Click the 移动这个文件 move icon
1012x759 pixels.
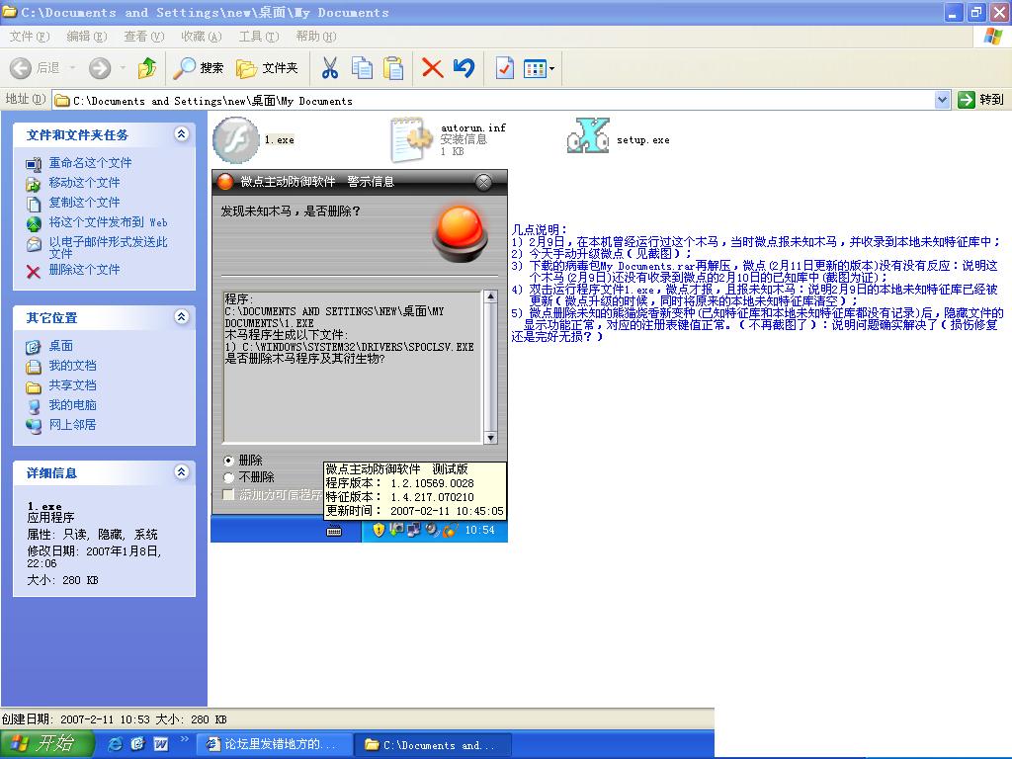point(33,184)
